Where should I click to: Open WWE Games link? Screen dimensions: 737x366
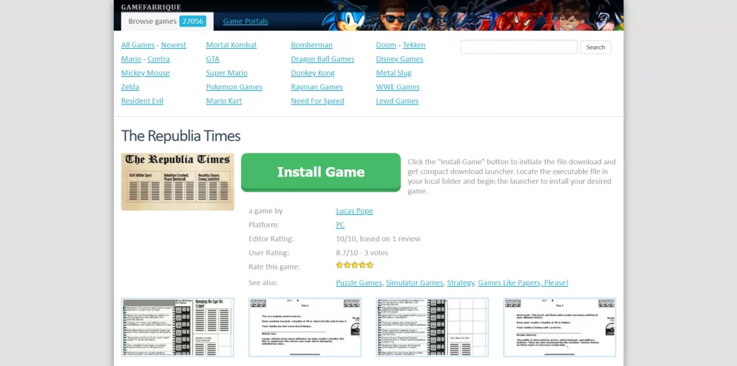[397, 87]
